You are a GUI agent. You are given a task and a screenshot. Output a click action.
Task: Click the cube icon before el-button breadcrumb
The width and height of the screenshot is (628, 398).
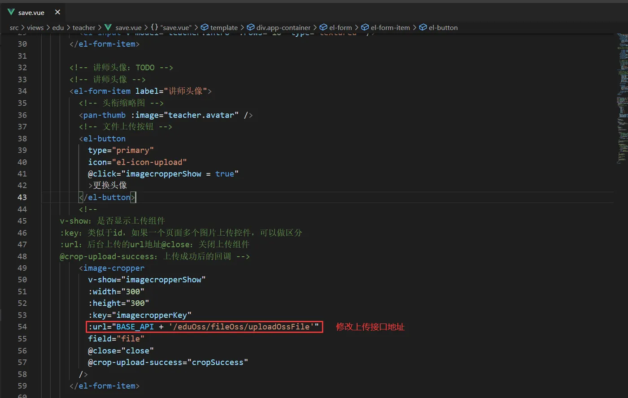click(423, 28)
